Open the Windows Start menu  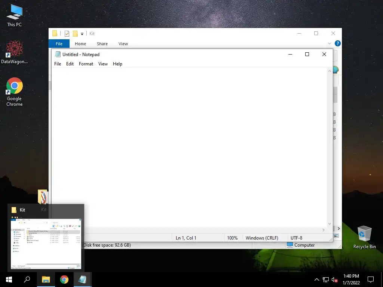[x=9, y=280]
